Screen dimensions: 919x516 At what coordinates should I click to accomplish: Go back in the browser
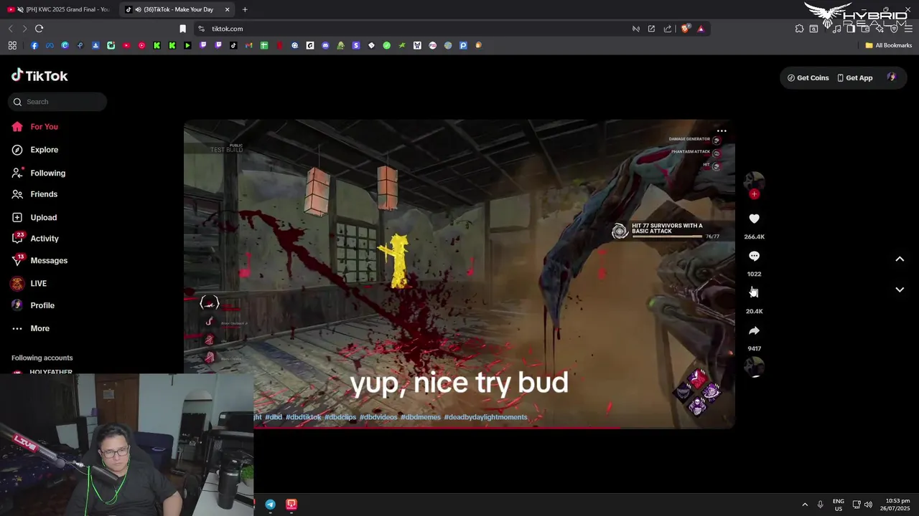coord(10,29)
